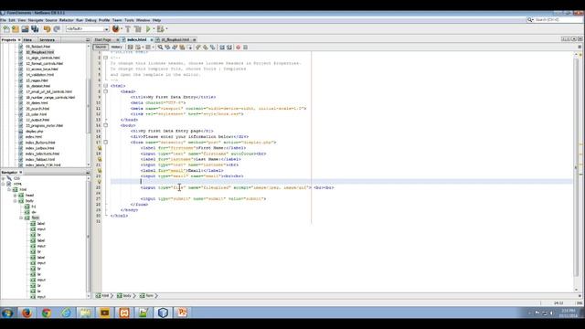Viewport: 585px width, 329px height.
Task: Collapse the body node in Navigator
Action: [15, 201]
